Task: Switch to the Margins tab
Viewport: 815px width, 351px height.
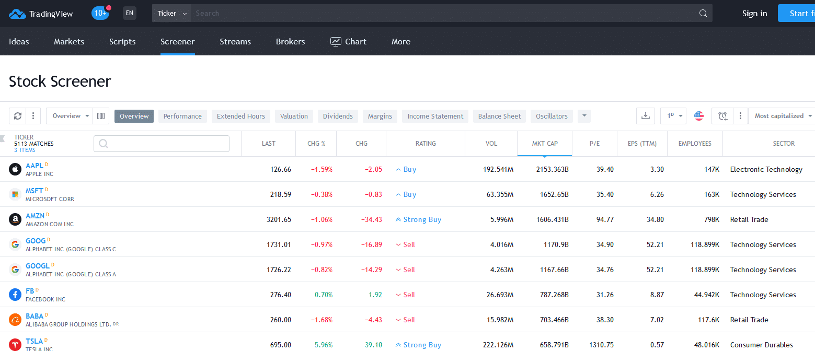Action: click(x=380, y=116)
